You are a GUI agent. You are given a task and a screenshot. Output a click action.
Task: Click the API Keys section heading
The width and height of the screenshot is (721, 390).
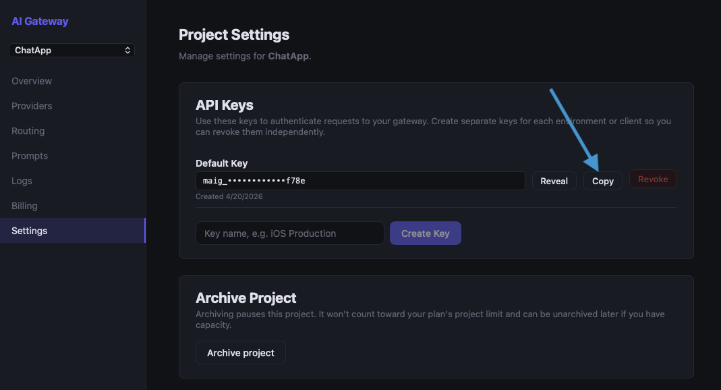point(225,105)
